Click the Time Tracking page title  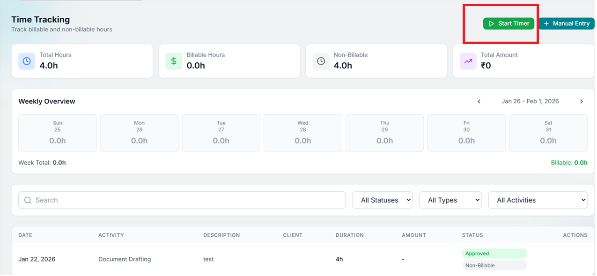tap(41, 20)
